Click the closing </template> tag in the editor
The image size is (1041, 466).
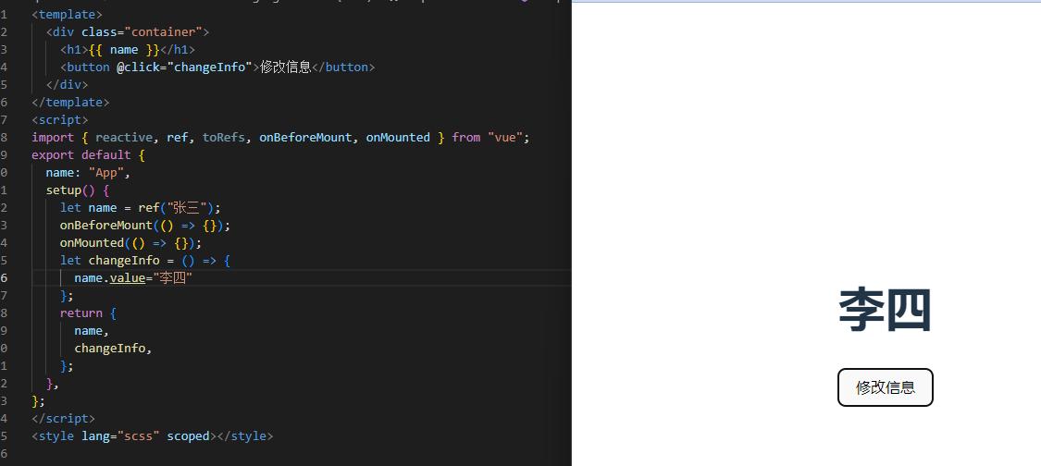coord(70,103)
